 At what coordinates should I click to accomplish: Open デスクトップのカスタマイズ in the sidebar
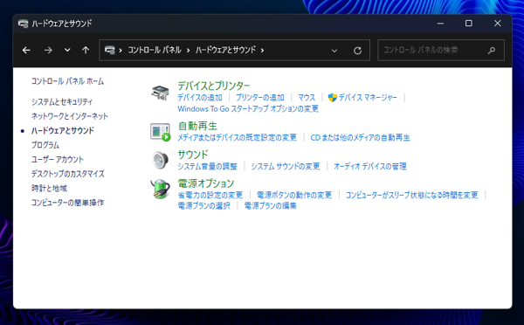click(x=68, y=174)
